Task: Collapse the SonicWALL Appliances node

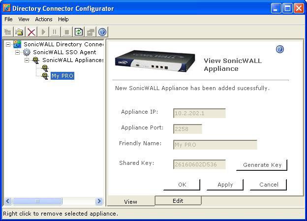Action: click(27, 60)
